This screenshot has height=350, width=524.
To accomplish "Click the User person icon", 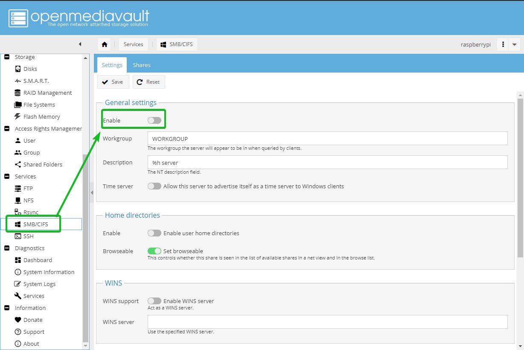I will 18,140.
